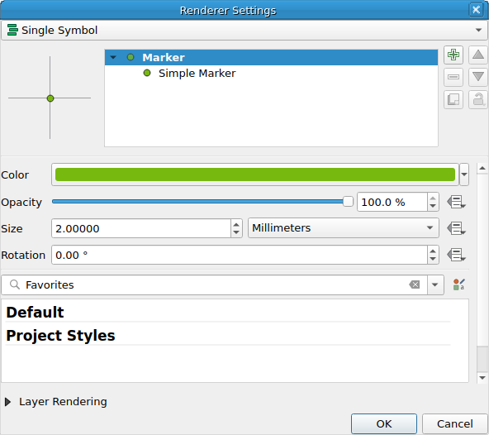Open the style manager icon beside Favorites

458,284
